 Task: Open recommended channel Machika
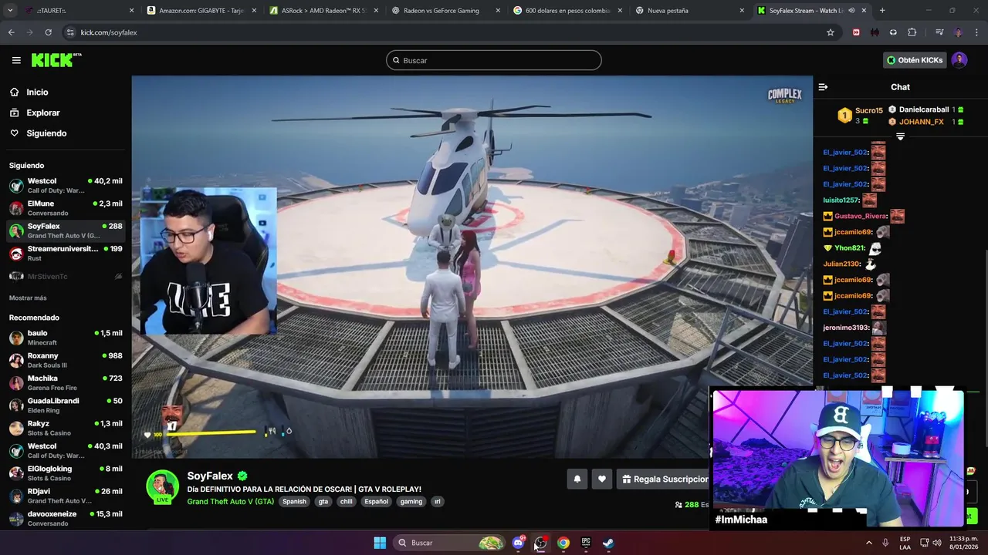[x=66, y=383]
